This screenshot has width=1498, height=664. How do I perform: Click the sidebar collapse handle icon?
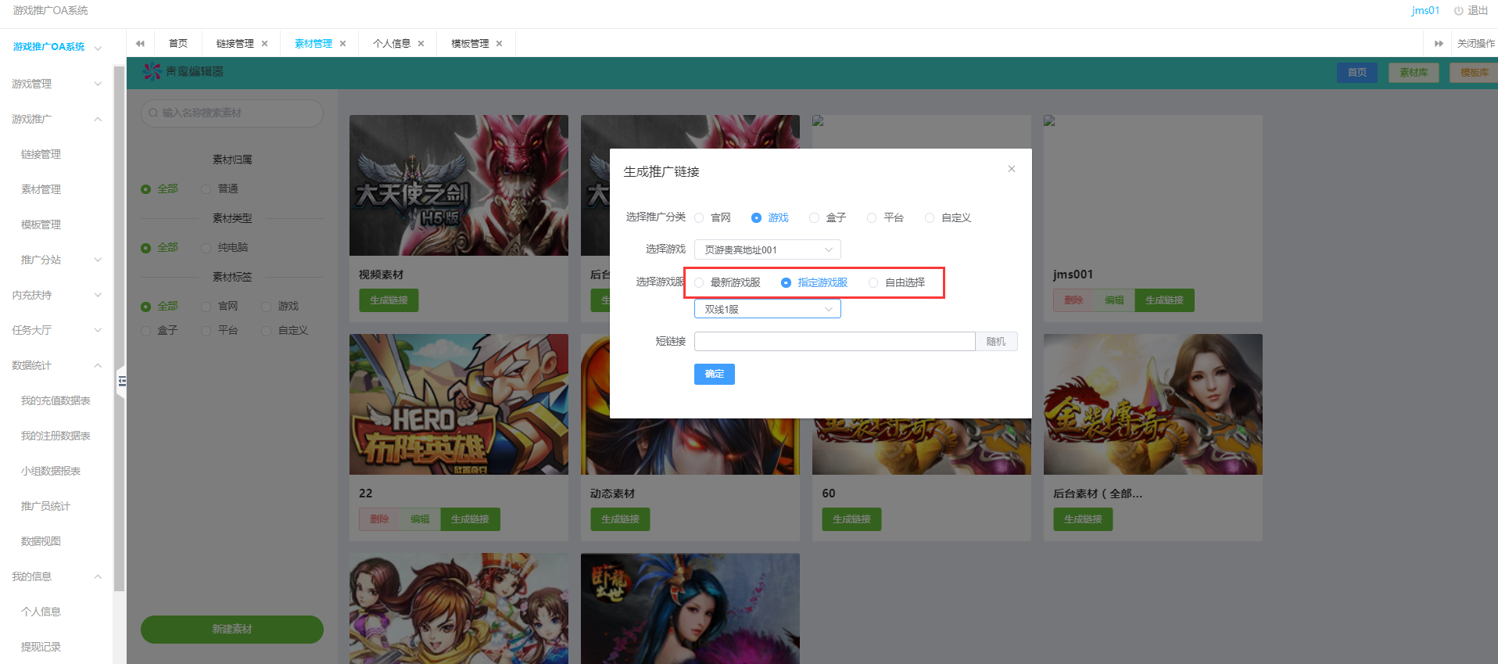click(121, 382)
